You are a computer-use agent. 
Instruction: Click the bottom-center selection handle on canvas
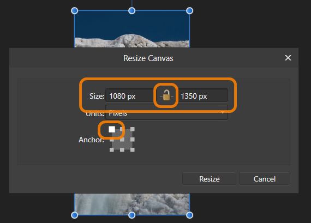132,215
